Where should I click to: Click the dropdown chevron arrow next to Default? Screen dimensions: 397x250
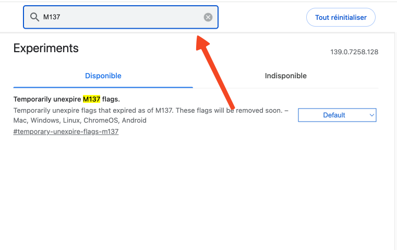[371, 115]
